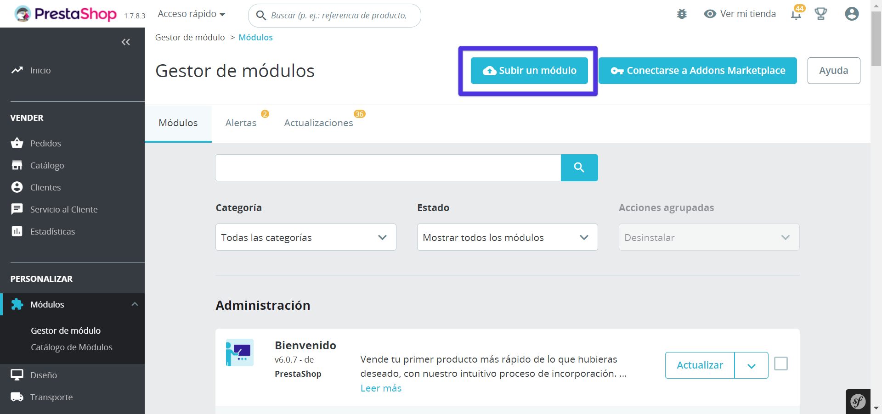Image resolution: width=882 pixels, height=414 pixels.
Task: Click the blue module search button
Action: pos(579,168)
